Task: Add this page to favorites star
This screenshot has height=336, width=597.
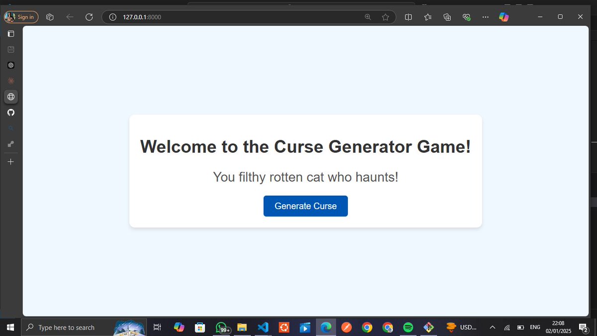Action: pyautogui.click(x=385, y=17)
